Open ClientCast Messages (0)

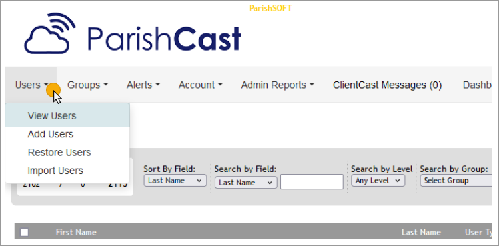(387, 85)
